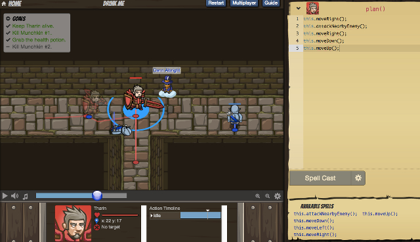Click Tharin's avatar in the code editor
The width and height of the screenshot is (420, 242).
point(312,8)
